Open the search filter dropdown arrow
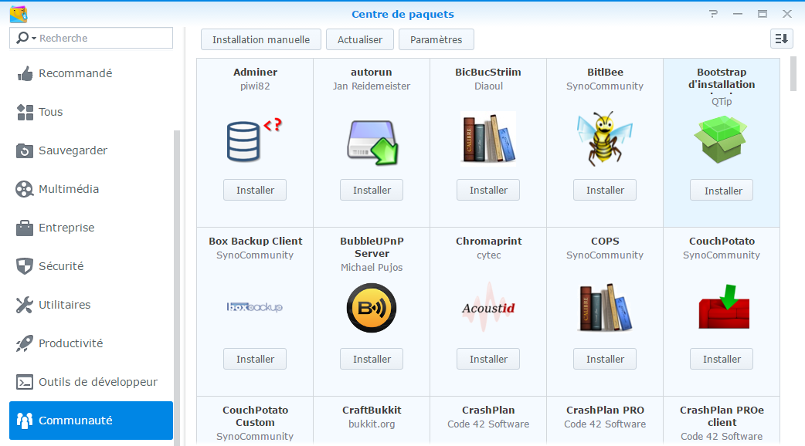This screenshot has height=446, width=805. tap(34, 39)
